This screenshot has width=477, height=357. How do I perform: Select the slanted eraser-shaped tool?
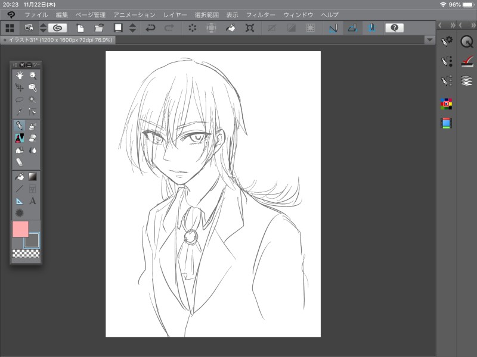click(x=20, y=162)
